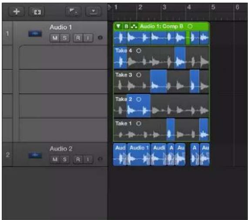
Task: Click the loop circle on Comp B header
Action: point(190,26)
